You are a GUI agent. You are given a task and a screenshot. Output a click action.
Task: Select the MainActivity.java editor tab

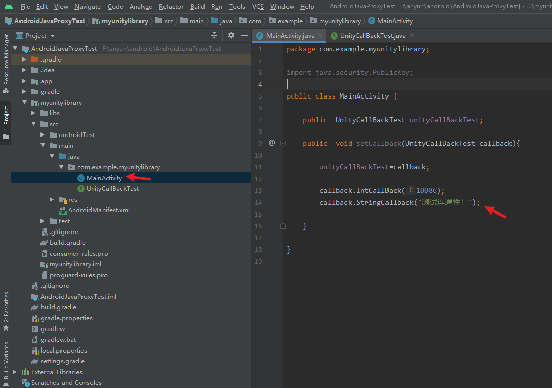tap(290, 35)
